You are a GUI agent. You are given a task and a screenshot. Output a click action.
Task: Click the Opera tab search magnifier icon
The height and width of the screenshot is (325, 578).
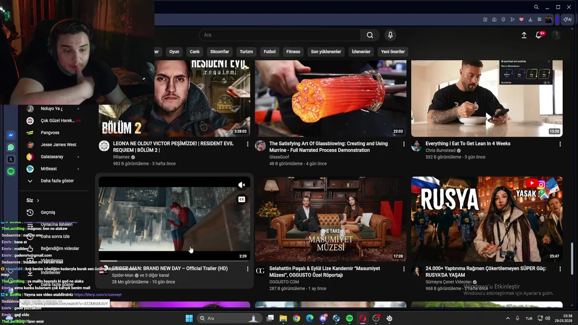coord(536,7)
